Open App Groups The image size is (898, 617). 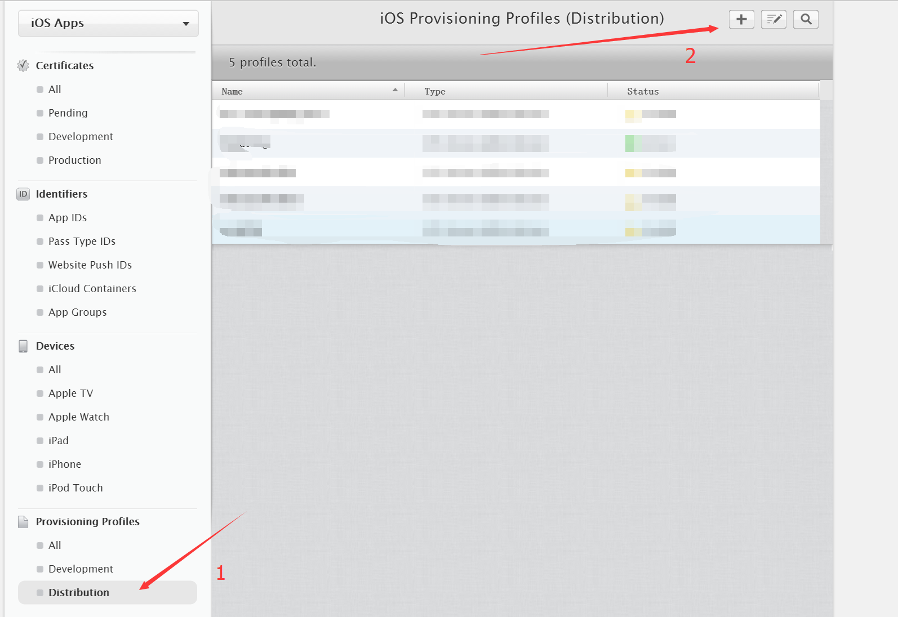click(77, 312)
